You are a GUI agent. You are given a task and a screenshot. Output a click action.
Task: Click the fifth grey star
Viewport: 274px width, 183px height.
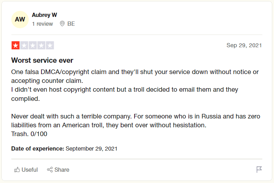coord(50,45)
